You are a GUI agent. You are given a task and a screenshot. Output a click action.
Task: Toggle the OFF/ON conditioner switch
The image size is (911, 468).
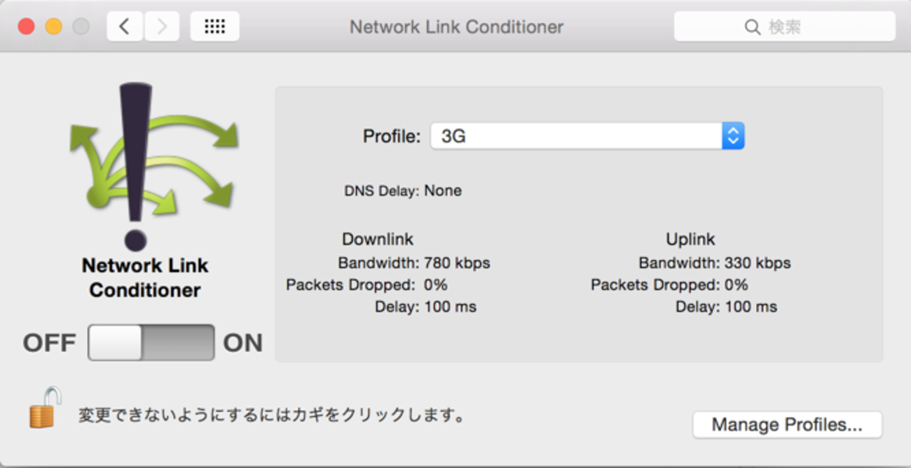(151, 343)
